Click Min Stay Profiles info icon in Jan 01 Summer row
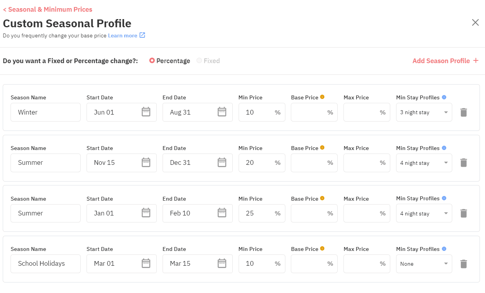 click(444, 198)
